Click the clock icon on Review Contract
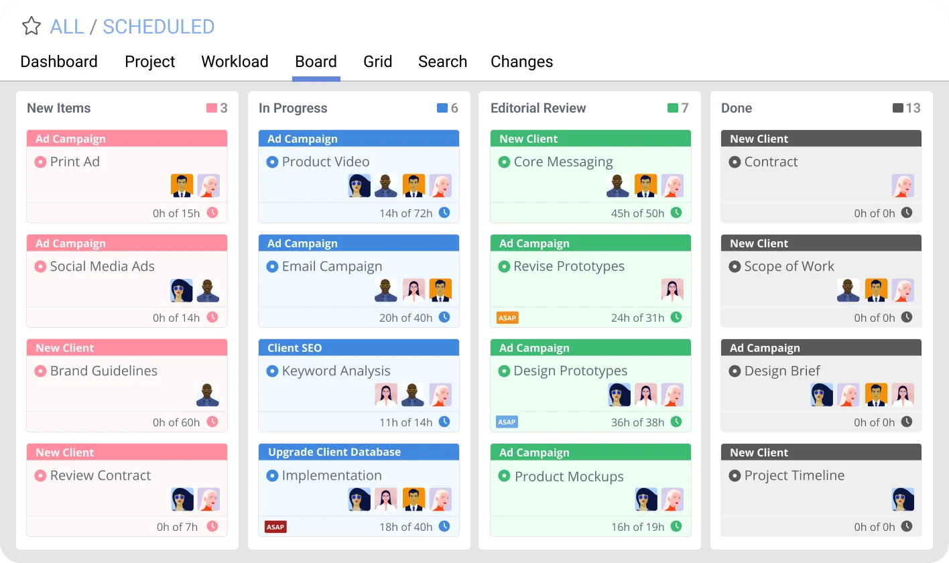This screenshot has height=563, width=949. tap(212, 526)
